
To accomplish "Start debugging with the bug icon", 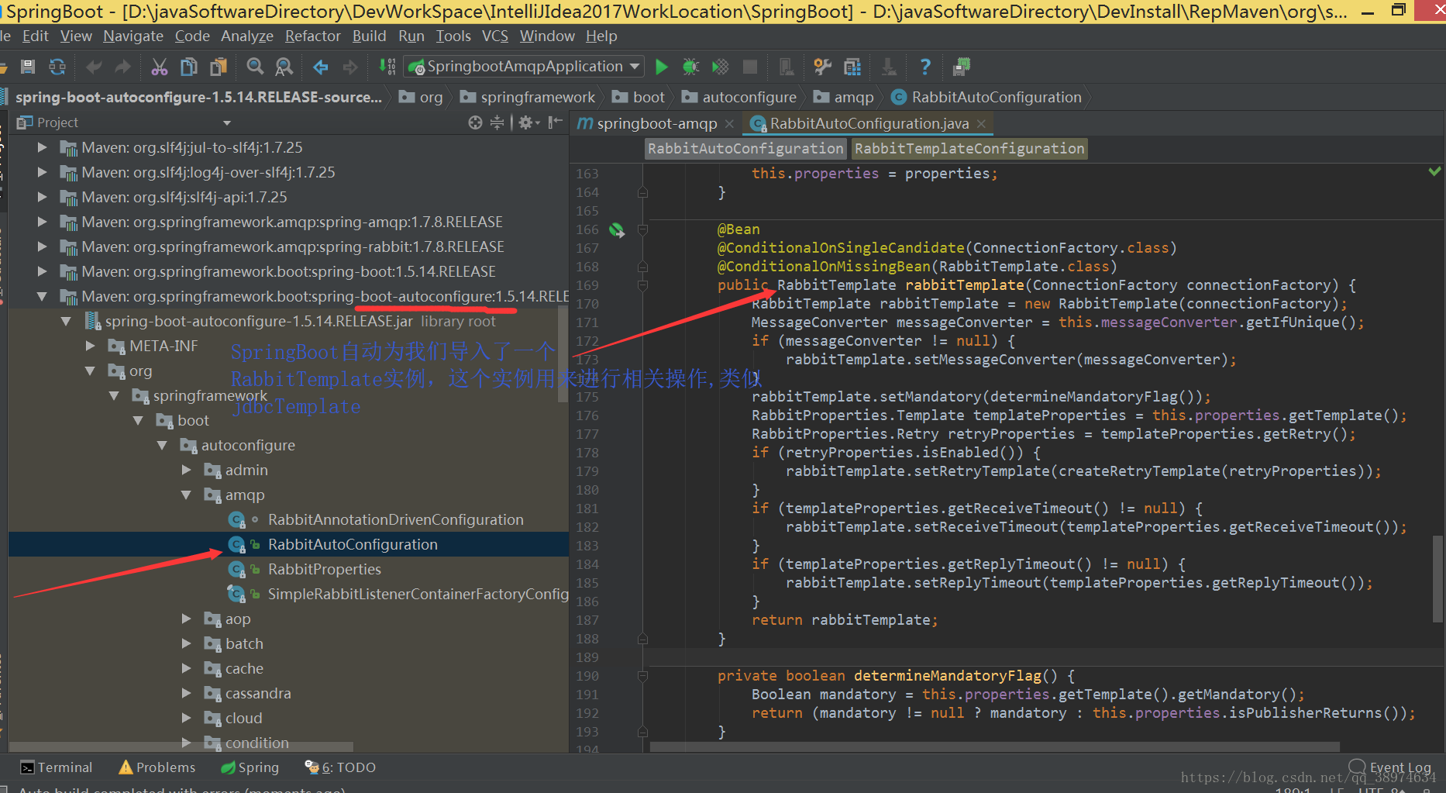I will [690, 67].
